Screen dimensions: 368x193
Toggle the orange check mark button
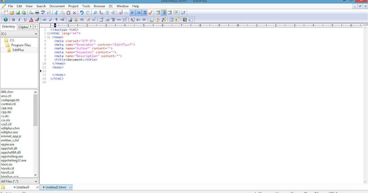pos(150,13)
